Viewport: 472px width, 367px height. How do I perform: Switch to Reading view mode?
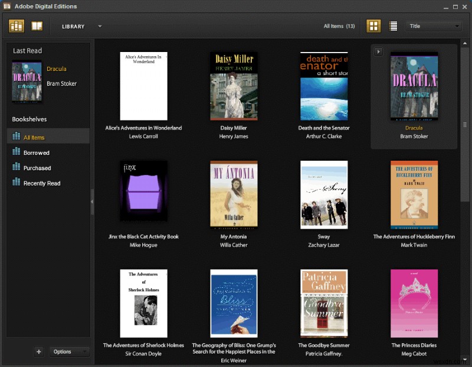tap(37, 25)
